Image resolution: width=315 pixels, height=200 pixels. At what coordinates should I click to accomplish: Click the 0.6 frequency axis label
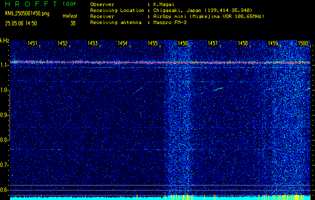(x=4, y=190)
